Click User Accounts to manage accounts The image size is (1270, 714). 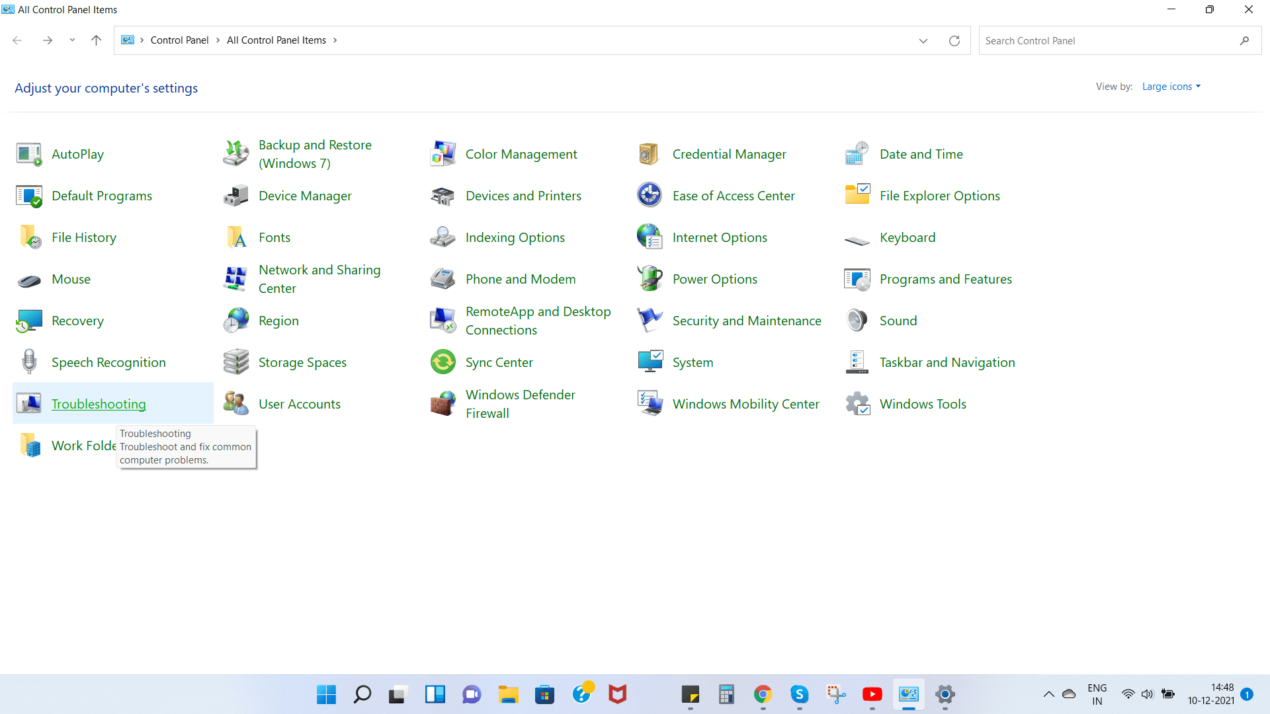tap(300, 404)
